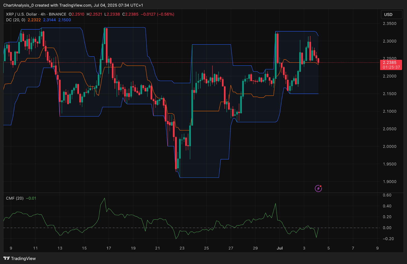Click the DC lower band value 2.1500
This screenshot has height=264, width=407.
pos(65,20)
